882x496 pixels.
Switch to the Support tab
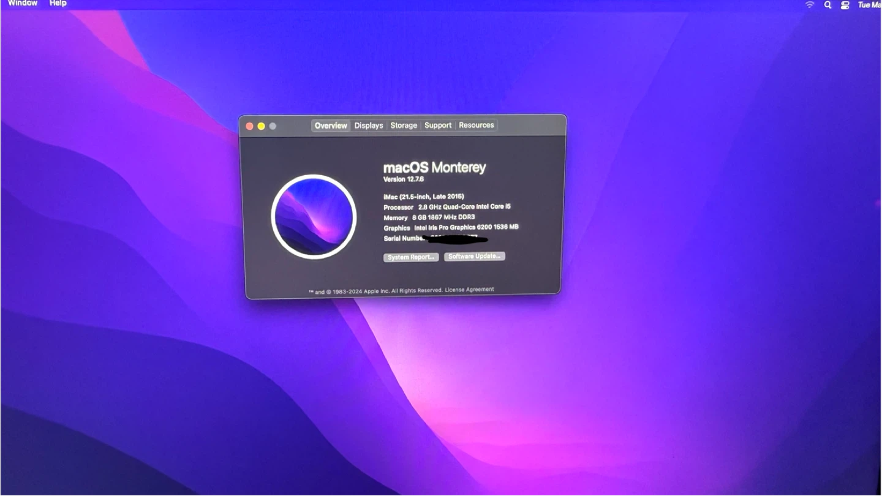[438, 125]
